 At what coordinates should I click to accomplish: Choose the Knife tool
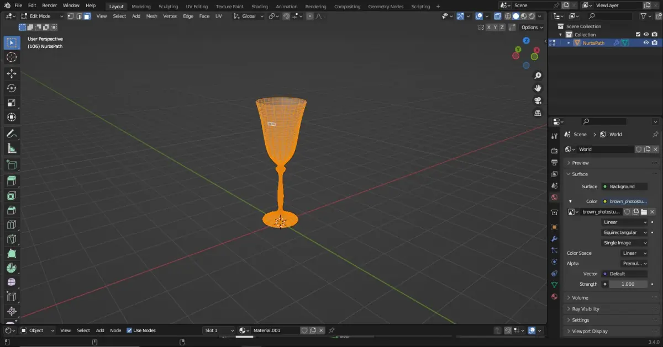(12, 239)
